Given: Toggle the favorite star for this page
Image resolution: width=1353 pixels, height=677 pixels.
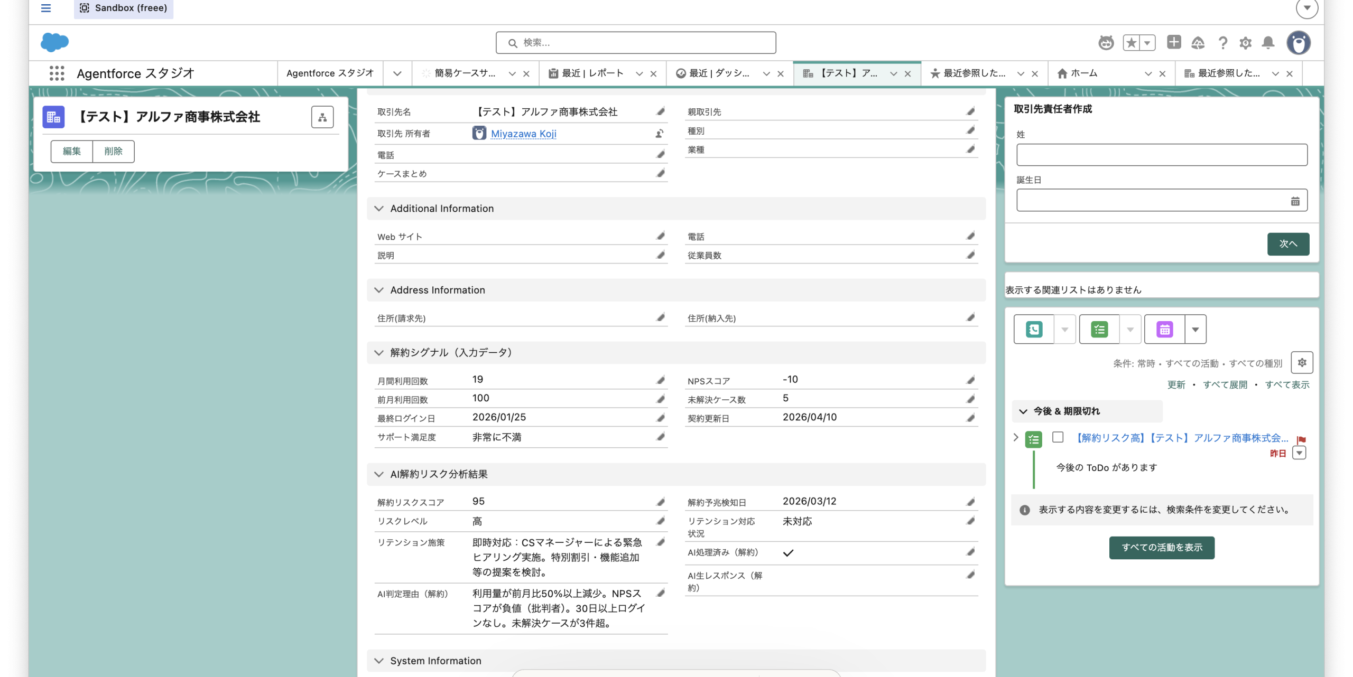Looking at the screenshot, I should point(1131,43).
